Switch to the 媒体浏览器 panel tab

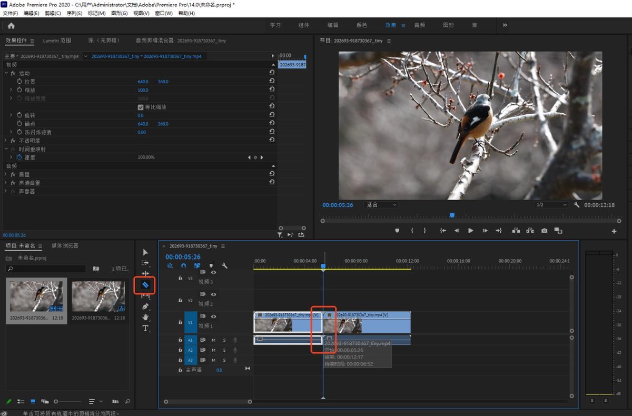(65, 246)
